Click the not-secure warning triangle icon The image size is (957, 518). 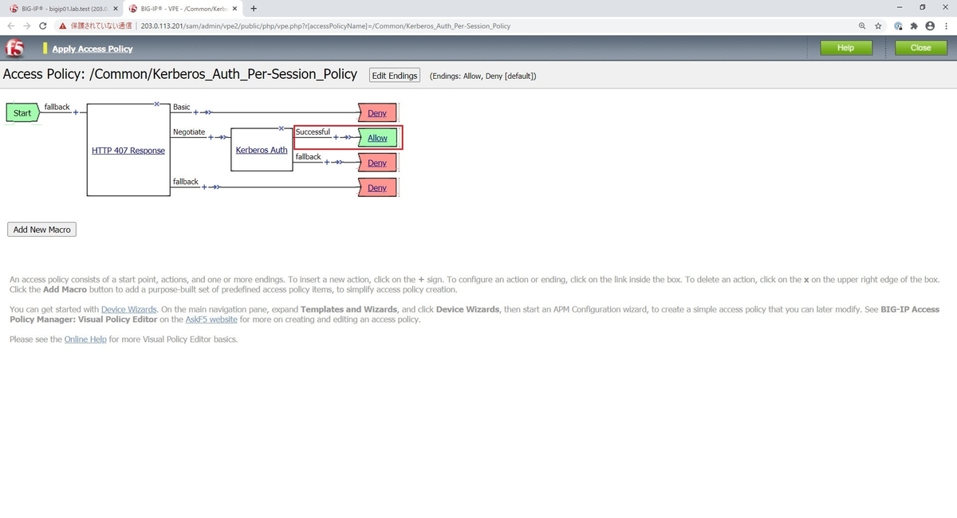62,26
